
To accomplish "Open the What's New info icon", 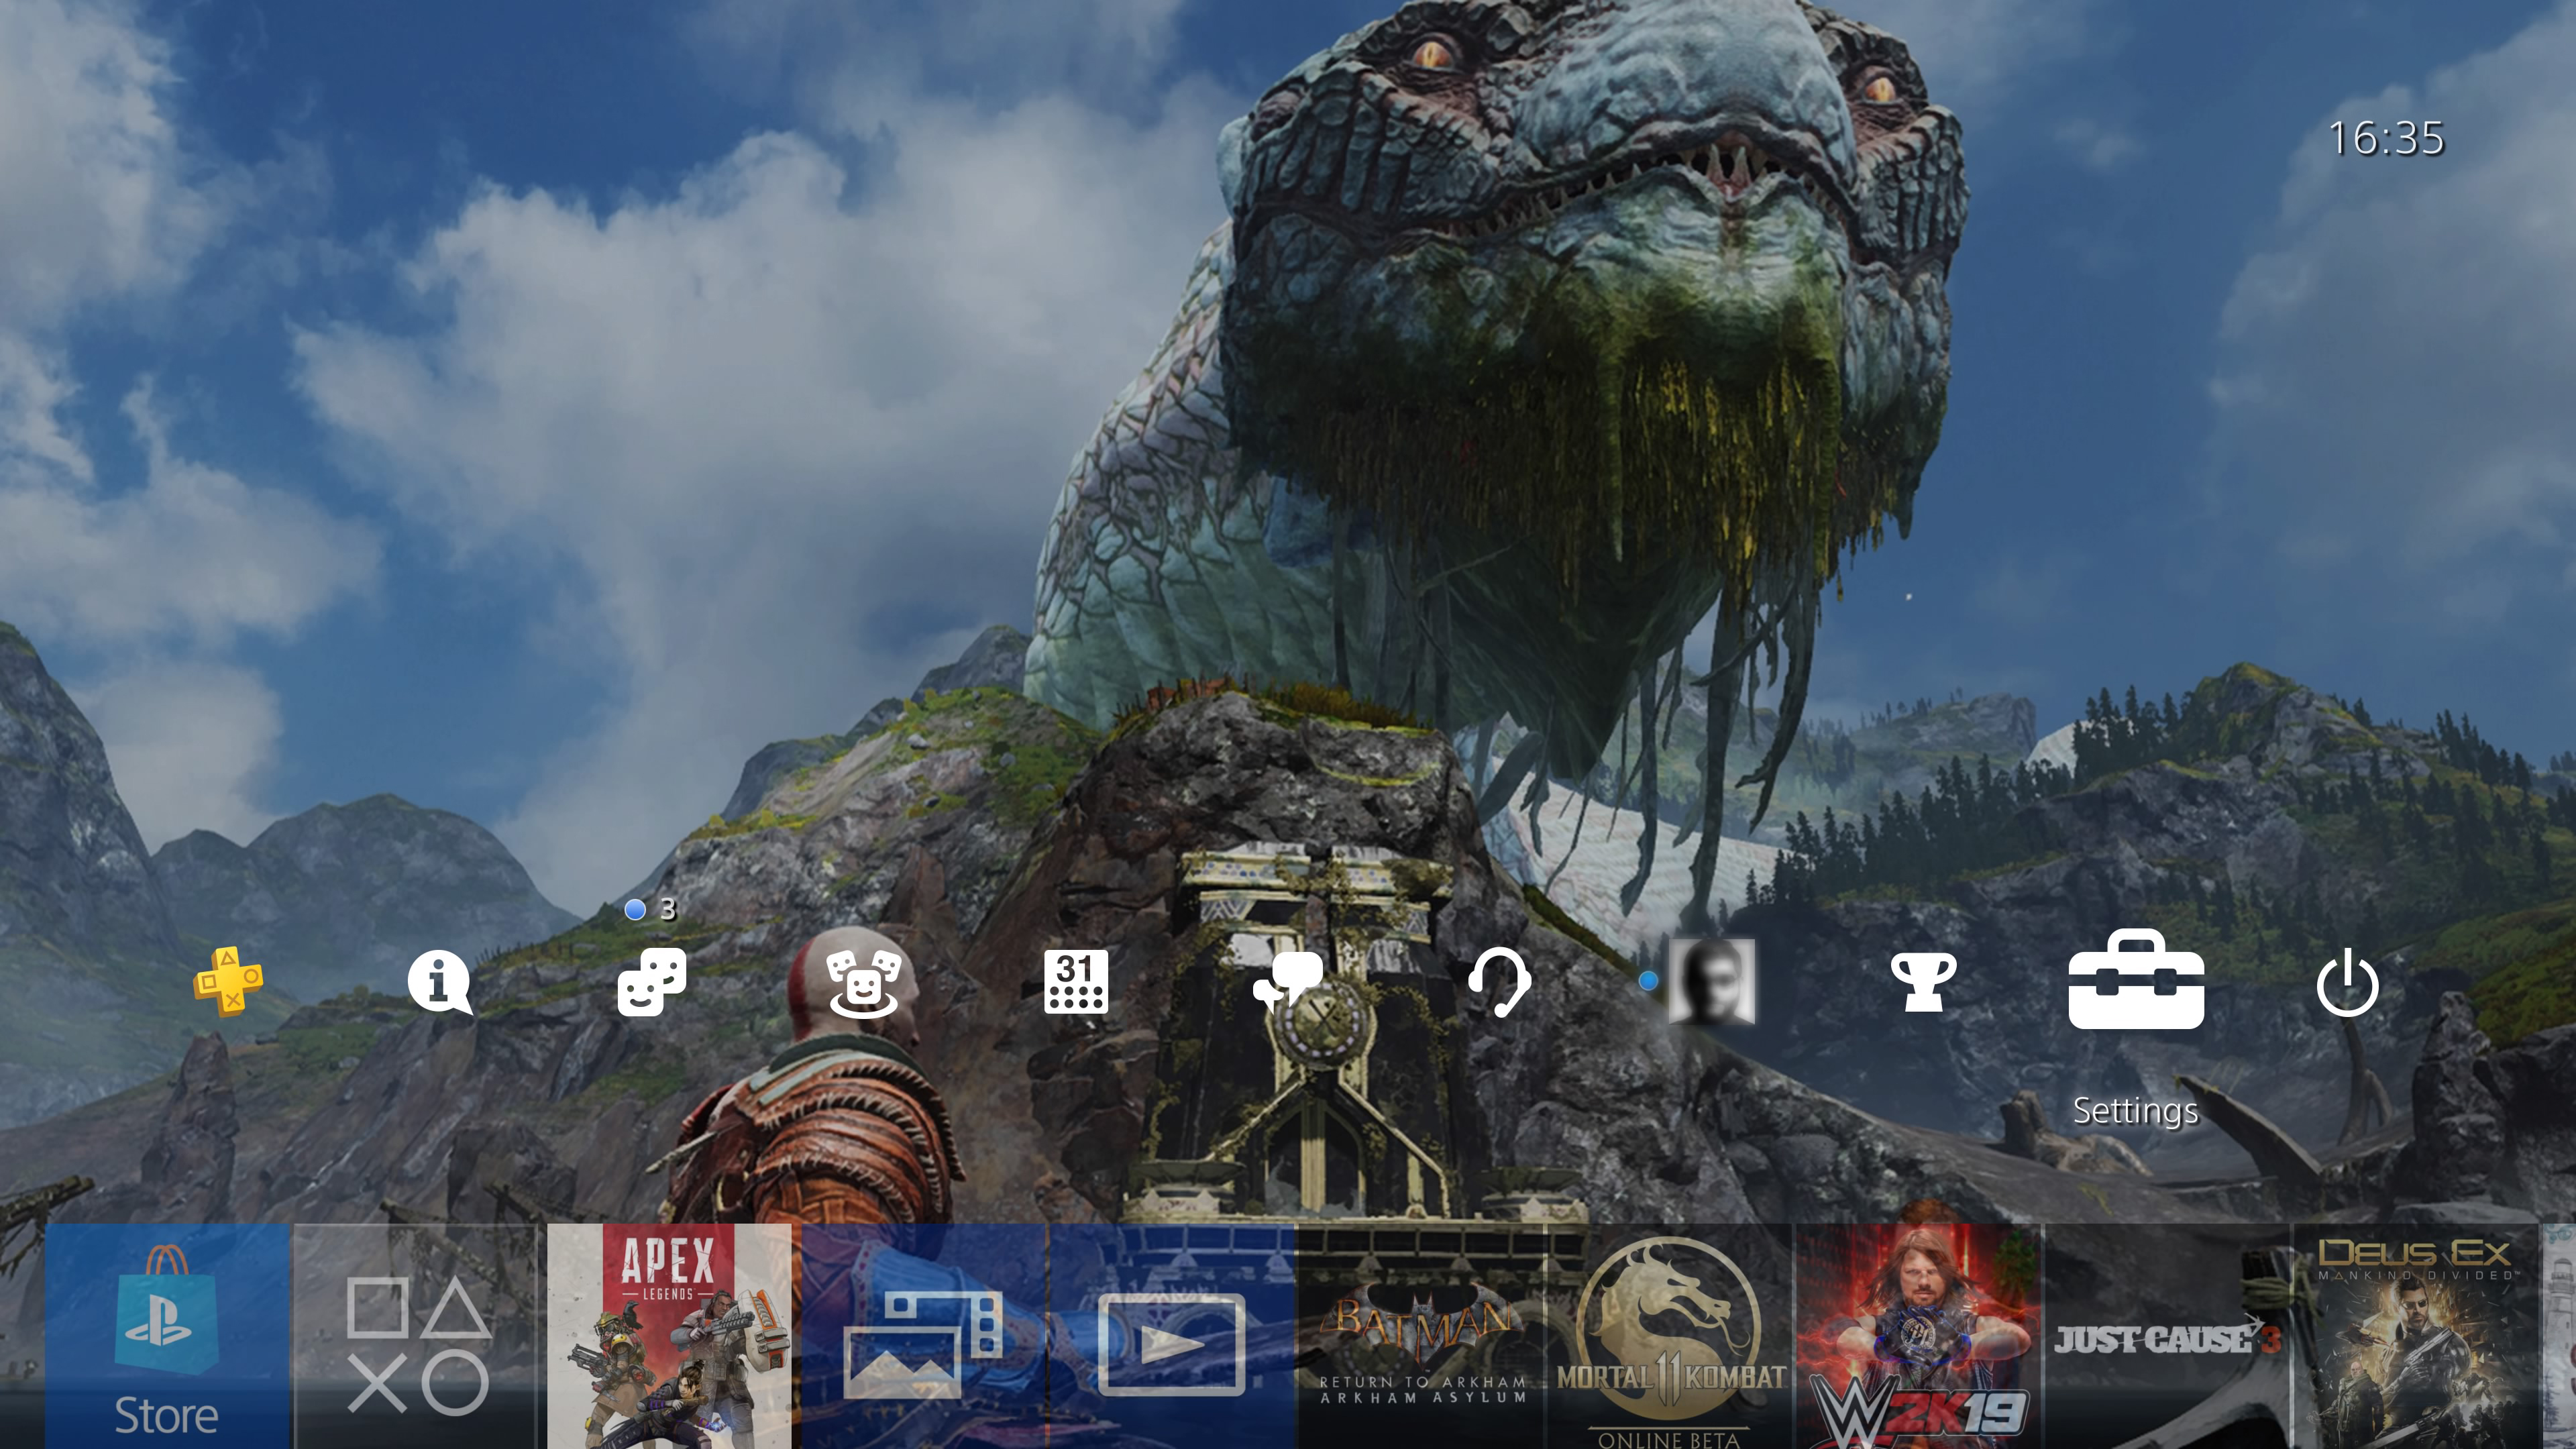I will (439, 982).
